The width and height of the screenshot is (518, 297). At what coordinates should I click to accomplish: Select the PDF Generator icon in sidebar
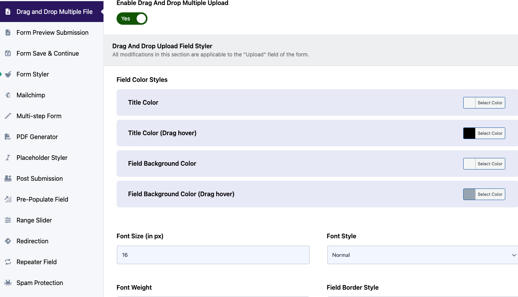click(8, 137)
